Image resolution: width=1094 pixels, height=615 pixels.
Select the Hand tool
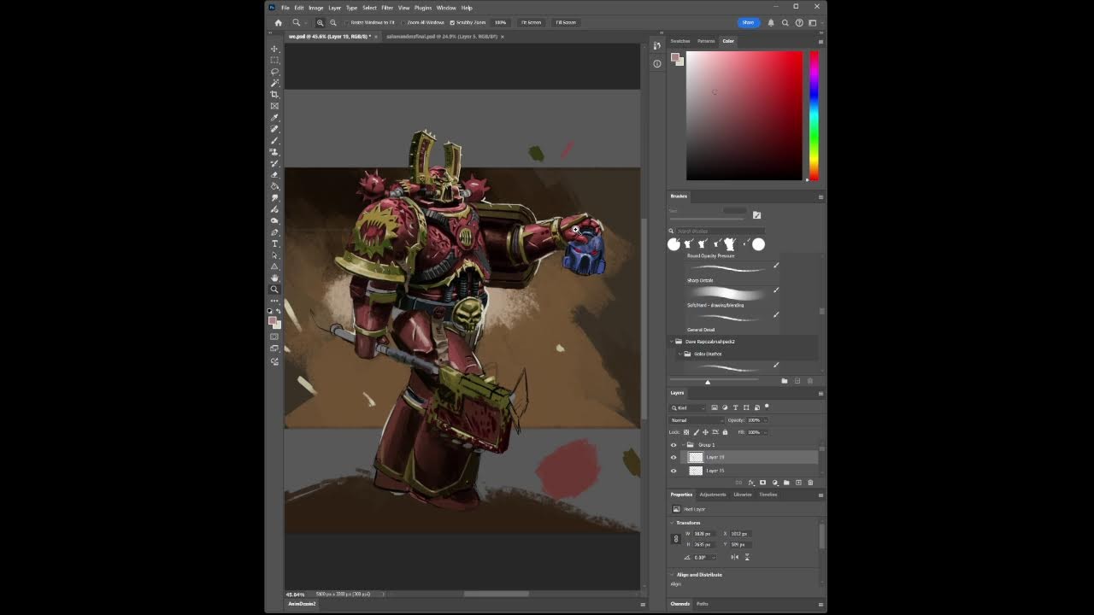pos(274,278)
